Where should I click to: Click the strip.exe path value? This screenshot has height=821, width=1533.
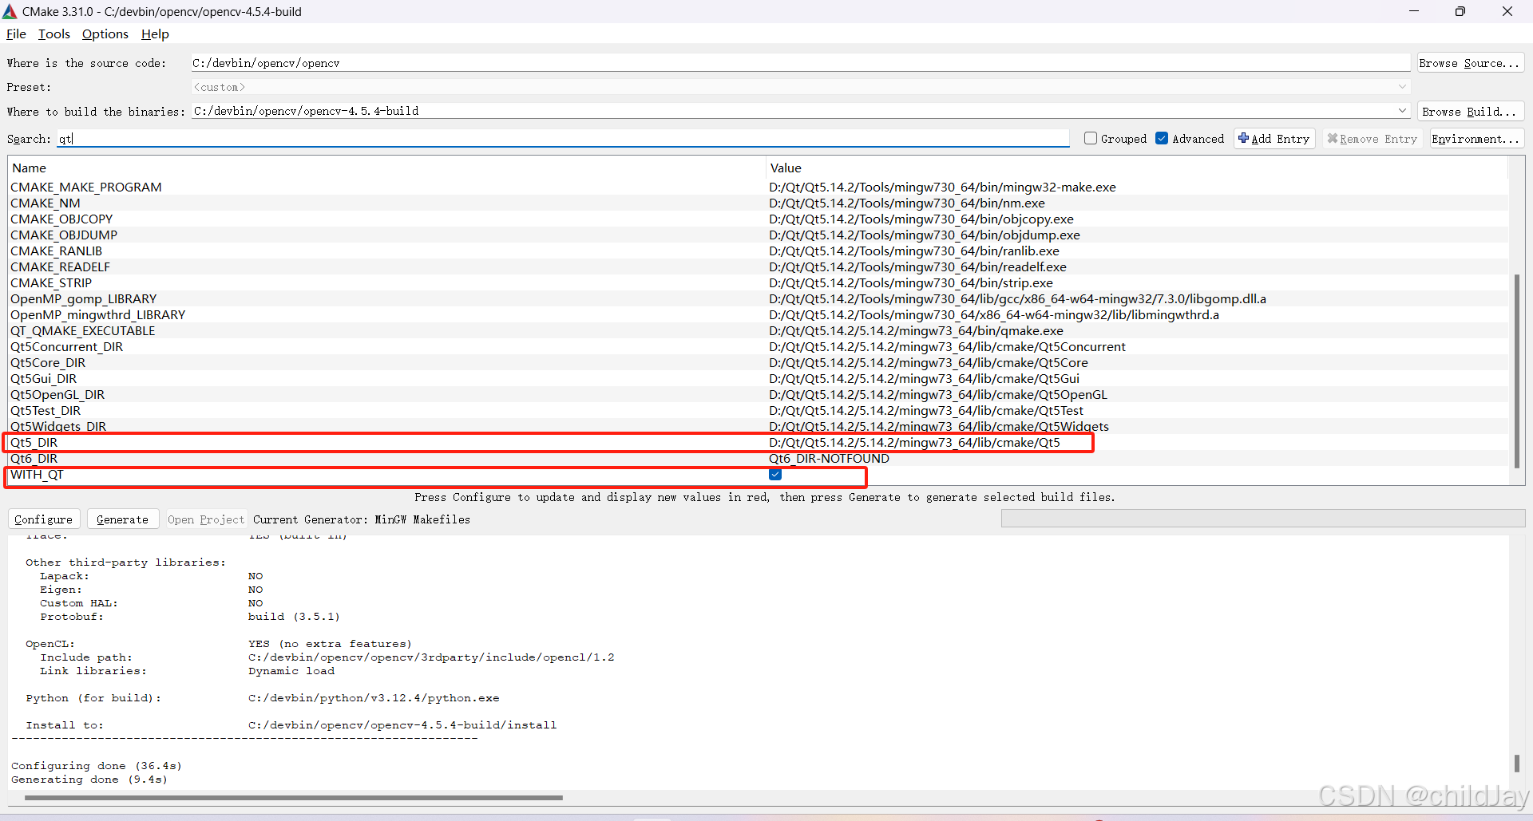click(x=911, y=283)
